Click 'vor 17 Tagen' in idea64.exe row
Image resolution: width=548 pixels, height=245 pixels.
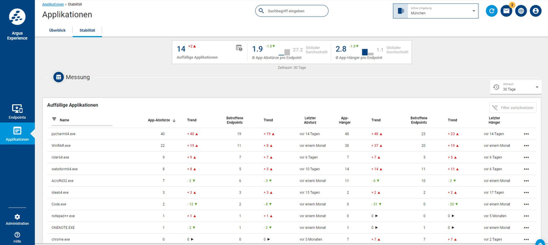(494, 193)
